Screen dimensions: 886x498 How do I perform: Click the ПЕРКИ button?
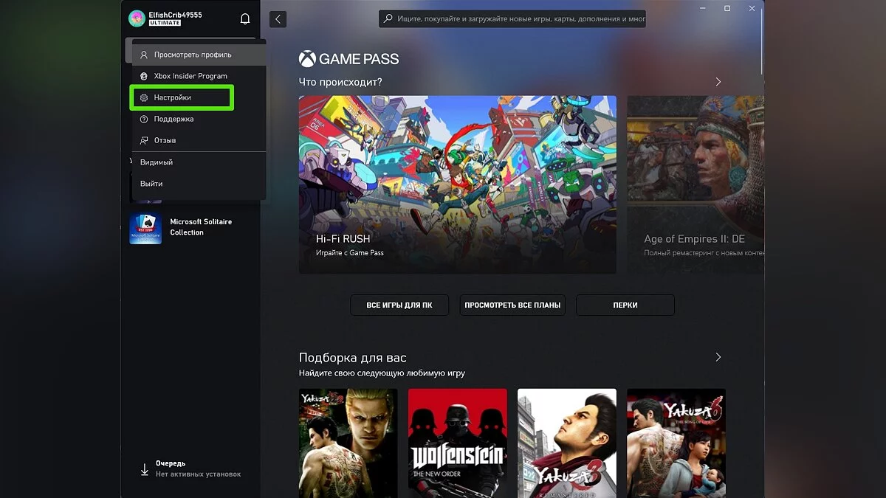pyautogui.click(x=625, y=305)
